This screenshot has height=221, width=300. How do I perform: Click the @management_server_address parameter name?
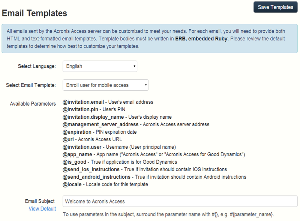(x=101, y=124)
